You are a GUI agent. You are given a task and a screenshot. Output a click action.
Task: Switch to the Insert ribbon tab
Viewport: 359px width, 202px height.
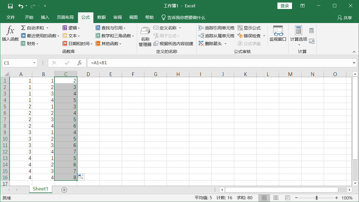(45, 17)
